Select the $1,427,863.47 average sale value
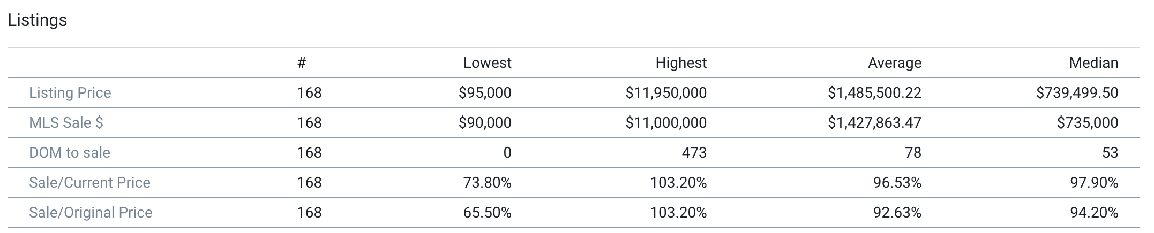 (874, 123)
